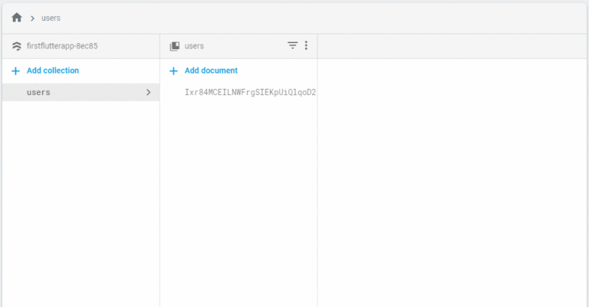Screen dimensions: 589x307
Task: Click the collection icon in users header
Action: click(175, 46)
